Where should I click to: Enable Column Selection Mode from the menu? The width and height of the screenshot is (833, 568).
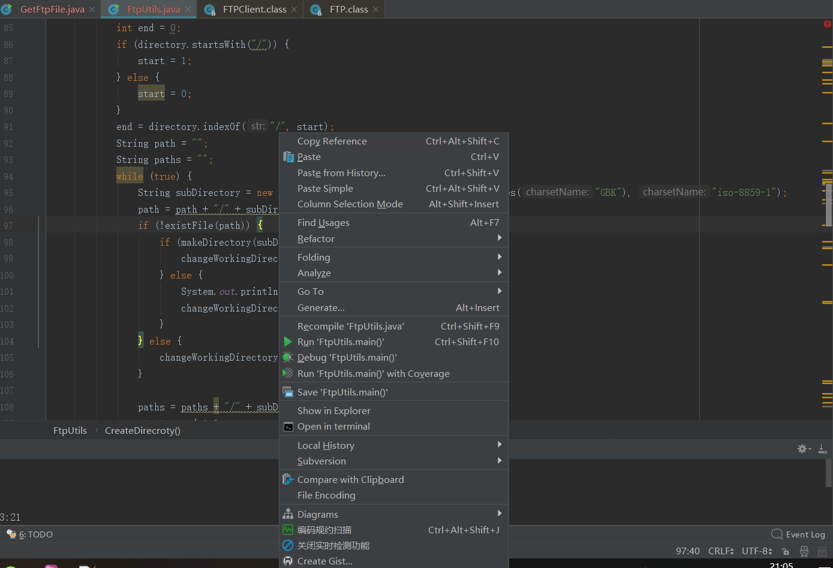click(x=349, y=204)
